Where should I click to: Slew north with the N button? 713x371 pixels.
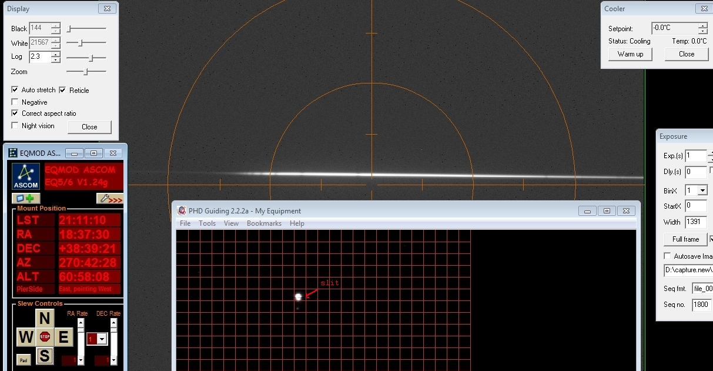coord(45,318)
